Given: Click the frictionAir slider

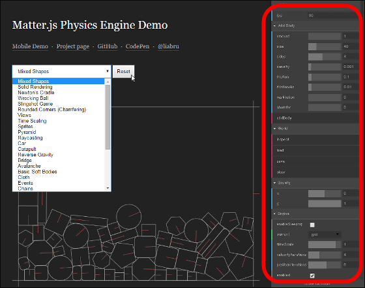Looking at the screenshot, I should 325,87.
